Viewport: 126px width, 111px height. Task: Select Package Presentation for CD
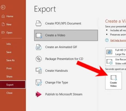(x=66, y=59)
